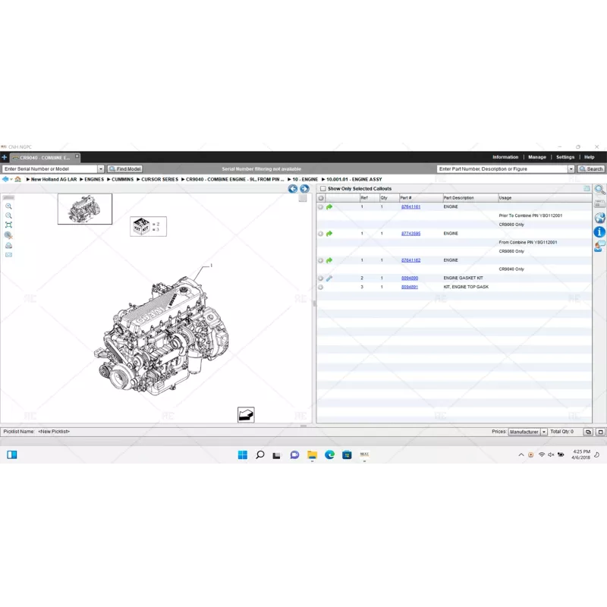Go to the previous figure arrow
The width and height of the screenshot is (607, 607).
[x=293, y=189]
